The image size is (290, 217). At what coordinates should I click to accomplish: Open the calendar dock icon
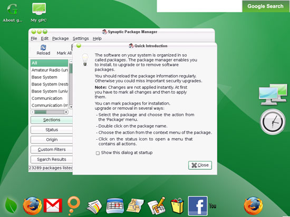(115, 205)
